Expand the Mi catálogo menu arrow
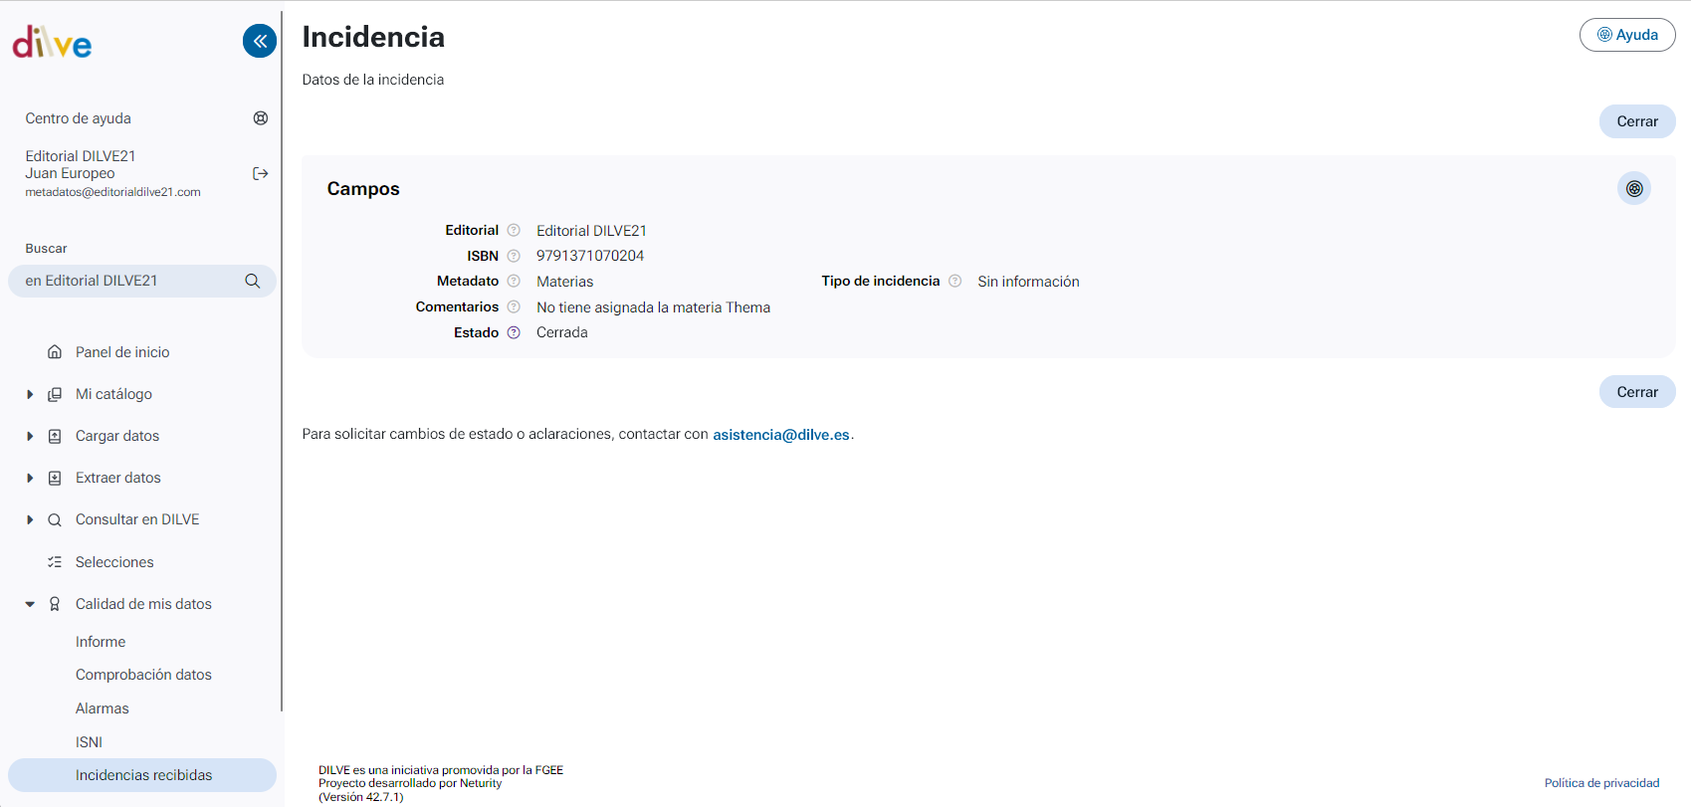1691x807 pixels. [x=30, y=395]
